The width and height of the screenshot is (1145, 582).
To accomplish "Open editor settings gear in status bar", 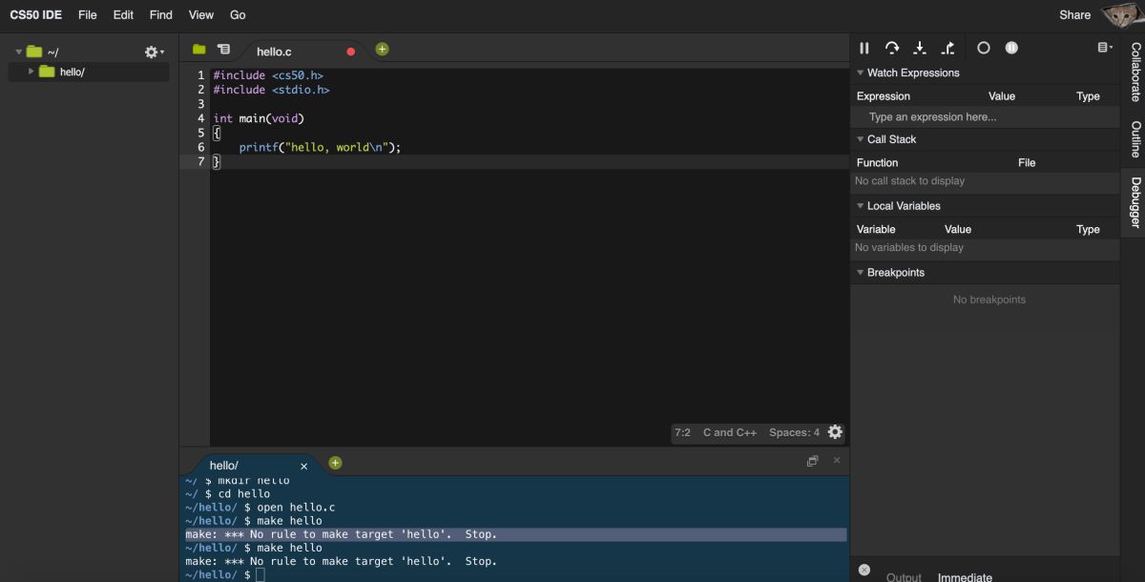I will tap(835, 432).
